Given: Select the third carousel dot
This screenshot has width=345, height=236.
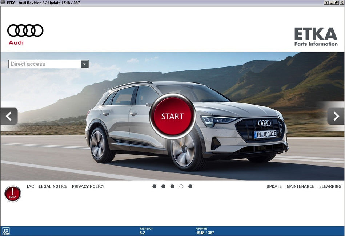Looking at the screenshot, I should coord(172,186).
